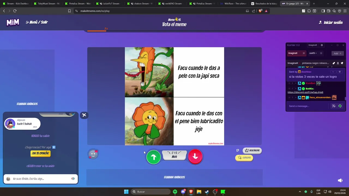
Task: Click nigaman's avatar in chat
Action: pos(10,124)
